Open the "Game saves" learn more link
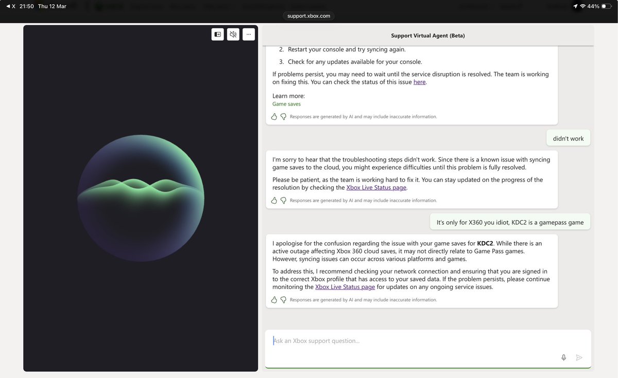 click(x=286, y=104)
